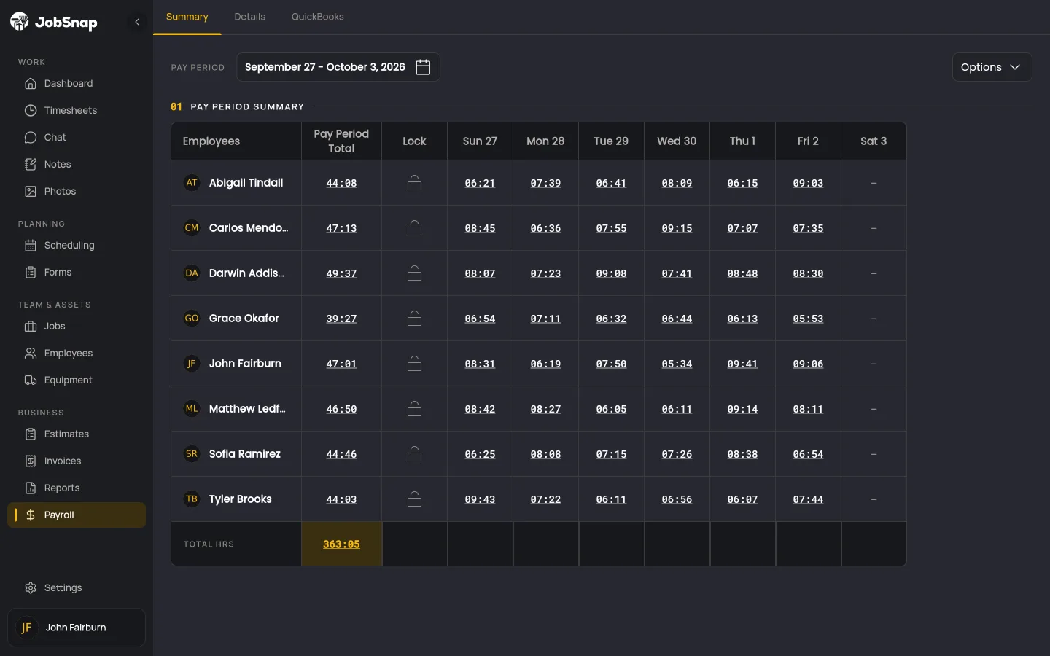1050x656 pixels.
Task: Toggle lock for Abigail Tindall
Action: (x=414, y=183)
